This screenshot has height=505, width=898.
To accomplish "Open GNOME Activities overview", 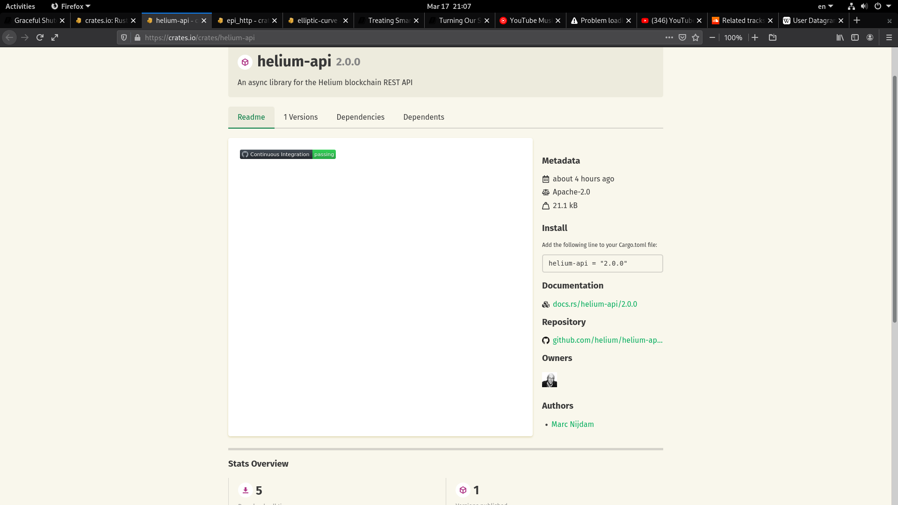I will (x=20, y=6).
